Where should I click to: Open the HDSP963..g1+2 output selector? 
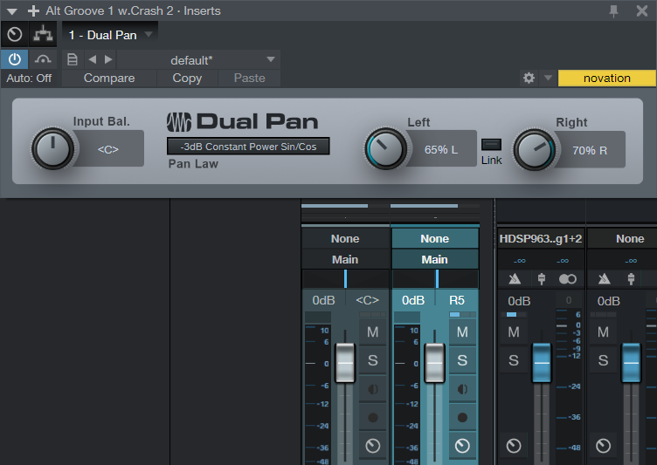coord(541,238)
